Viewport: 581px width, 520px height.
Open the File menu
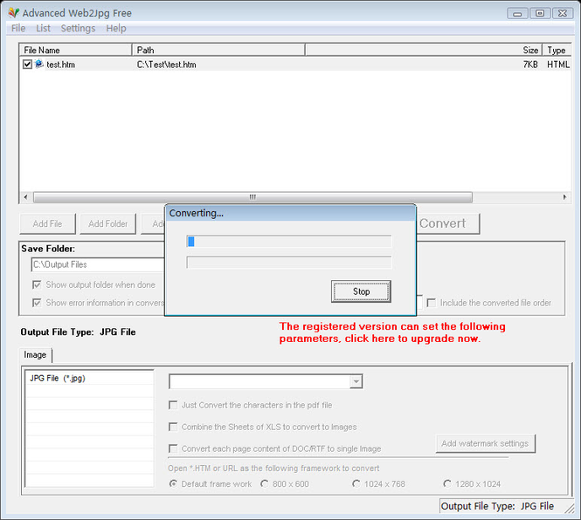pos(18,29)
